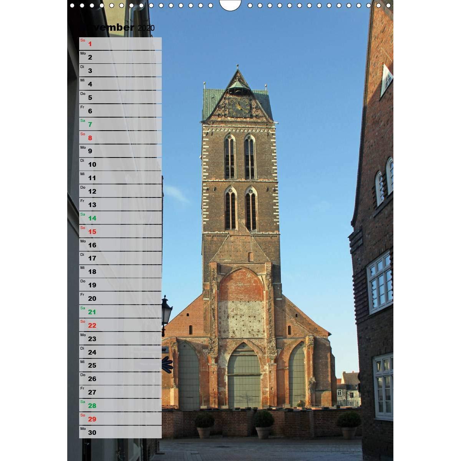Select the red Sunday 15 row
This screenshot has width=461, height=461.
[120, 231]
